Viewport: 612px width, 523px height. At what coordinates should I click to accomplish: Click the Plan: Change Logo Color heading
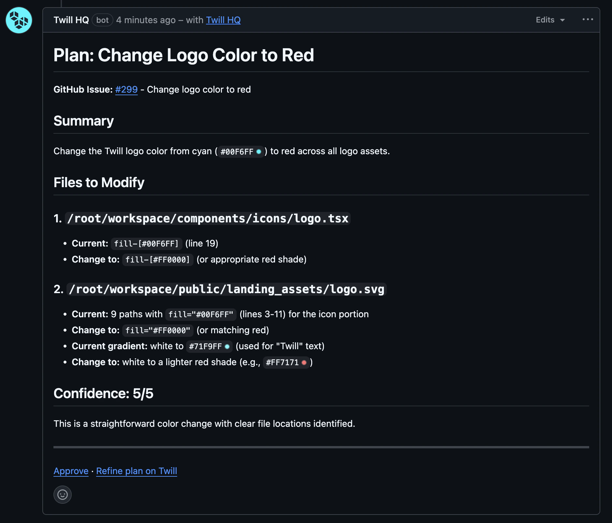(x=183, y=55)
